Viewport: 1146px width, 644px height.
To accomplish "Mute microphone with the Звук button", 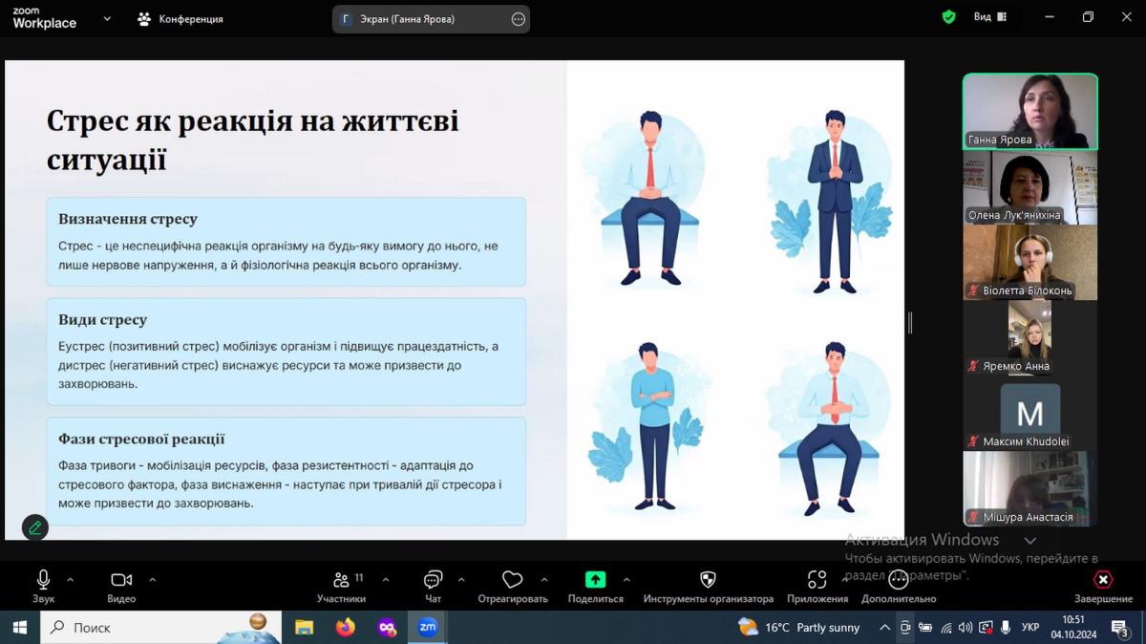I will (43, 581).
